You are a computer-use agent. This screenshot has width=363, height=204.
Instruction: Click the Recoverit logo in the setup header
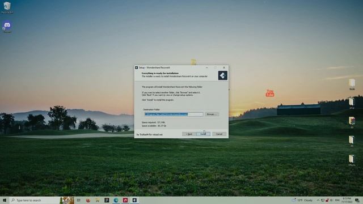click(x=223, y=75)
